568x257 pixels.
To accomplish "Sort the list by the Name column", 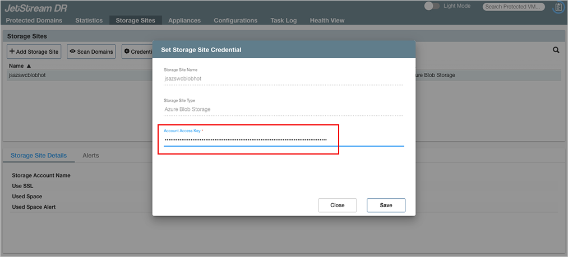I will [x=20, y=66].
